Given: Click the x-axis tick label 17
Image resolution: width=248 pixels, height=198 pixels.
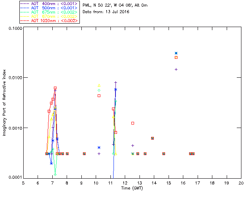Looking at the screenshot, I should click(198, 183).
